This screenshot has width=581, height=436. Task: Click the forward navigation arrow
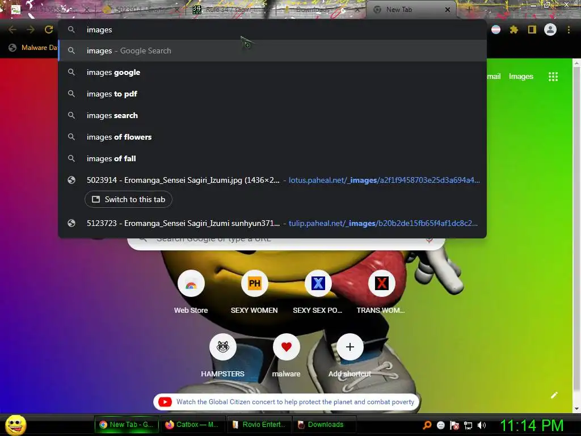[31, 30]
